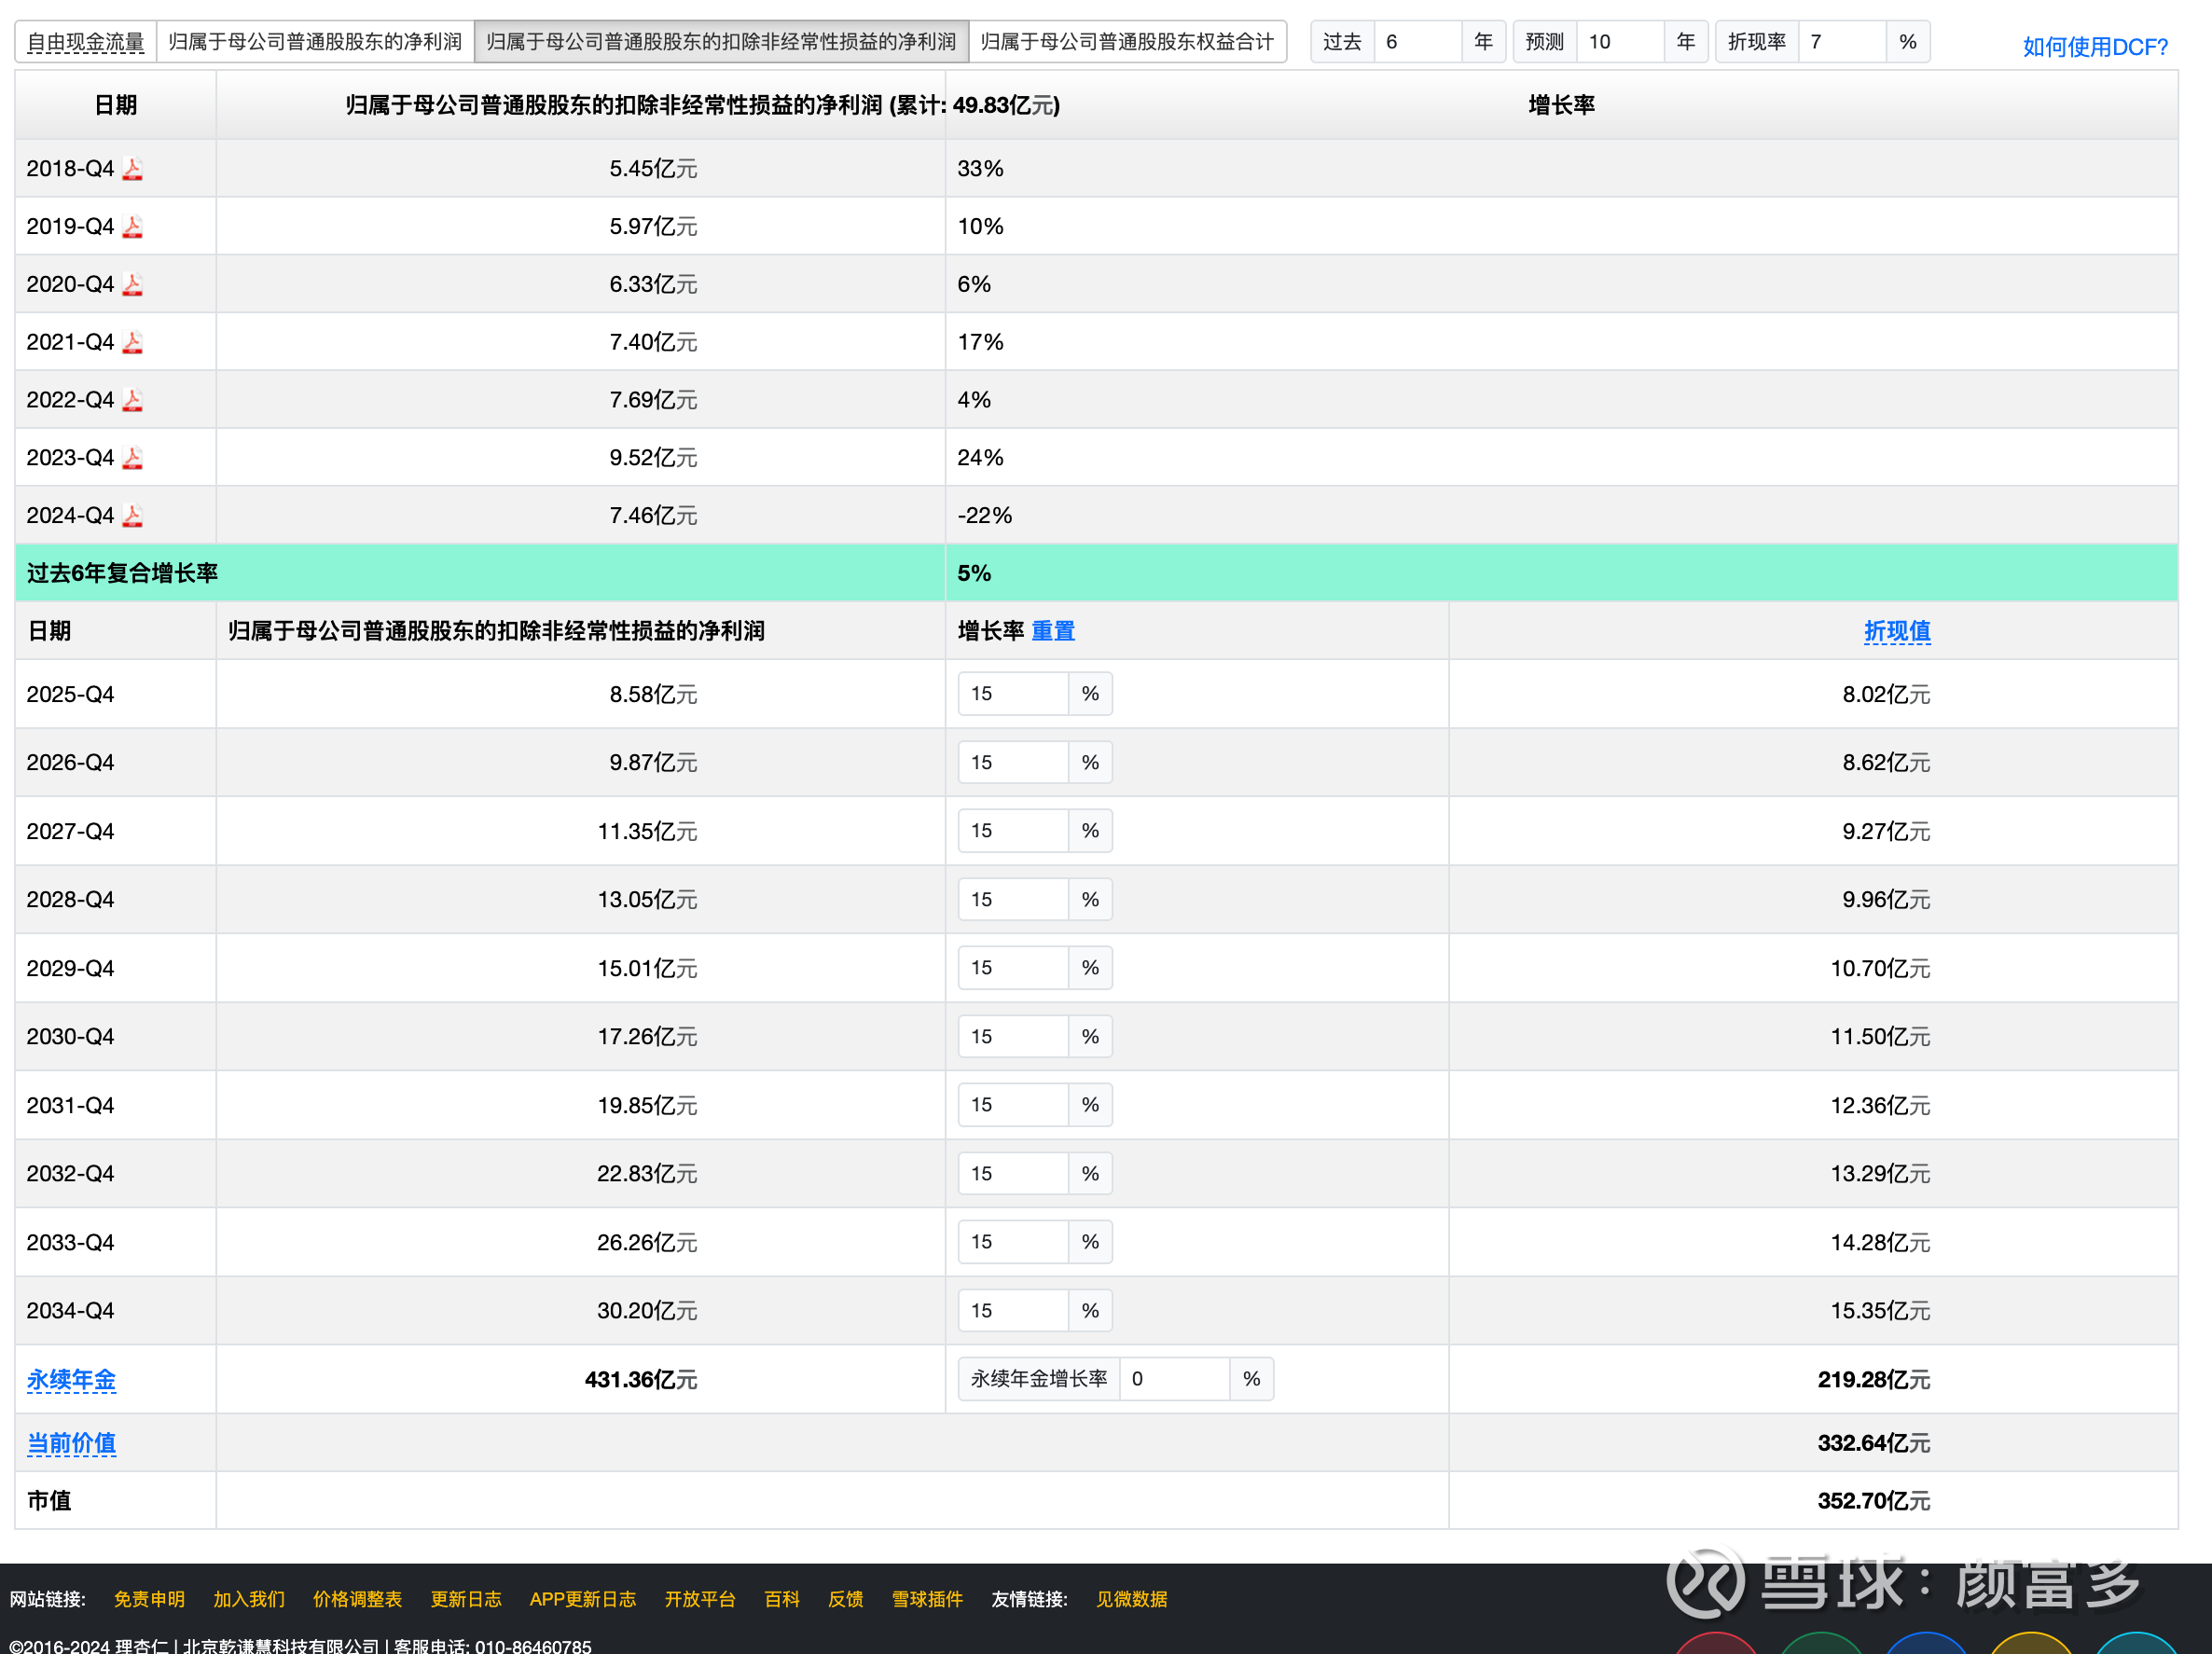Open the 当前价值 link
2212x1654 pixels.
click(71, 1443)
